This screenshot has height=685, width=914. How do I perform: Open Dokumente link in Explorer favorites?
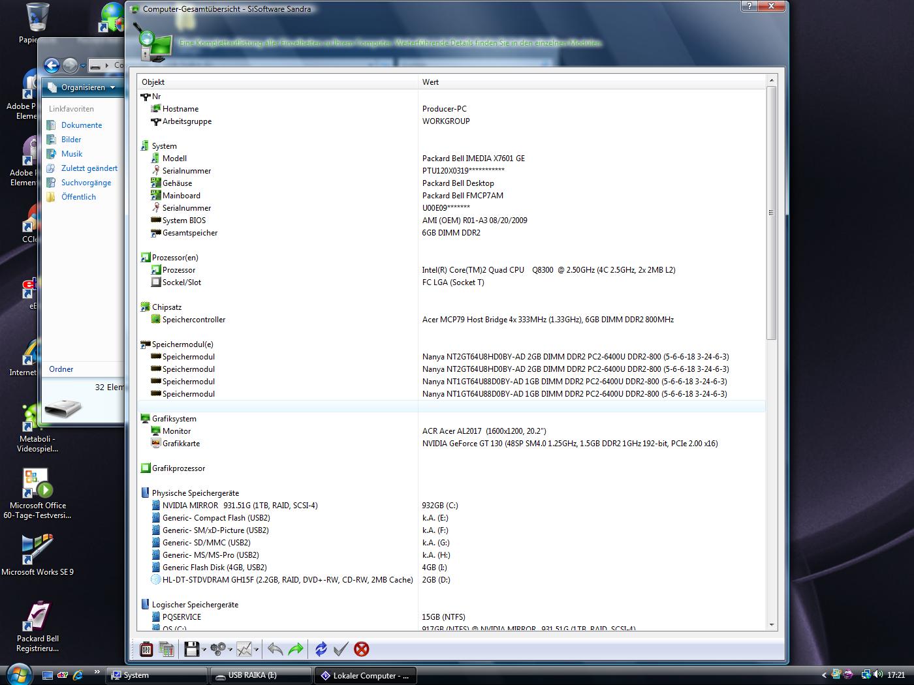pos(82,125)
